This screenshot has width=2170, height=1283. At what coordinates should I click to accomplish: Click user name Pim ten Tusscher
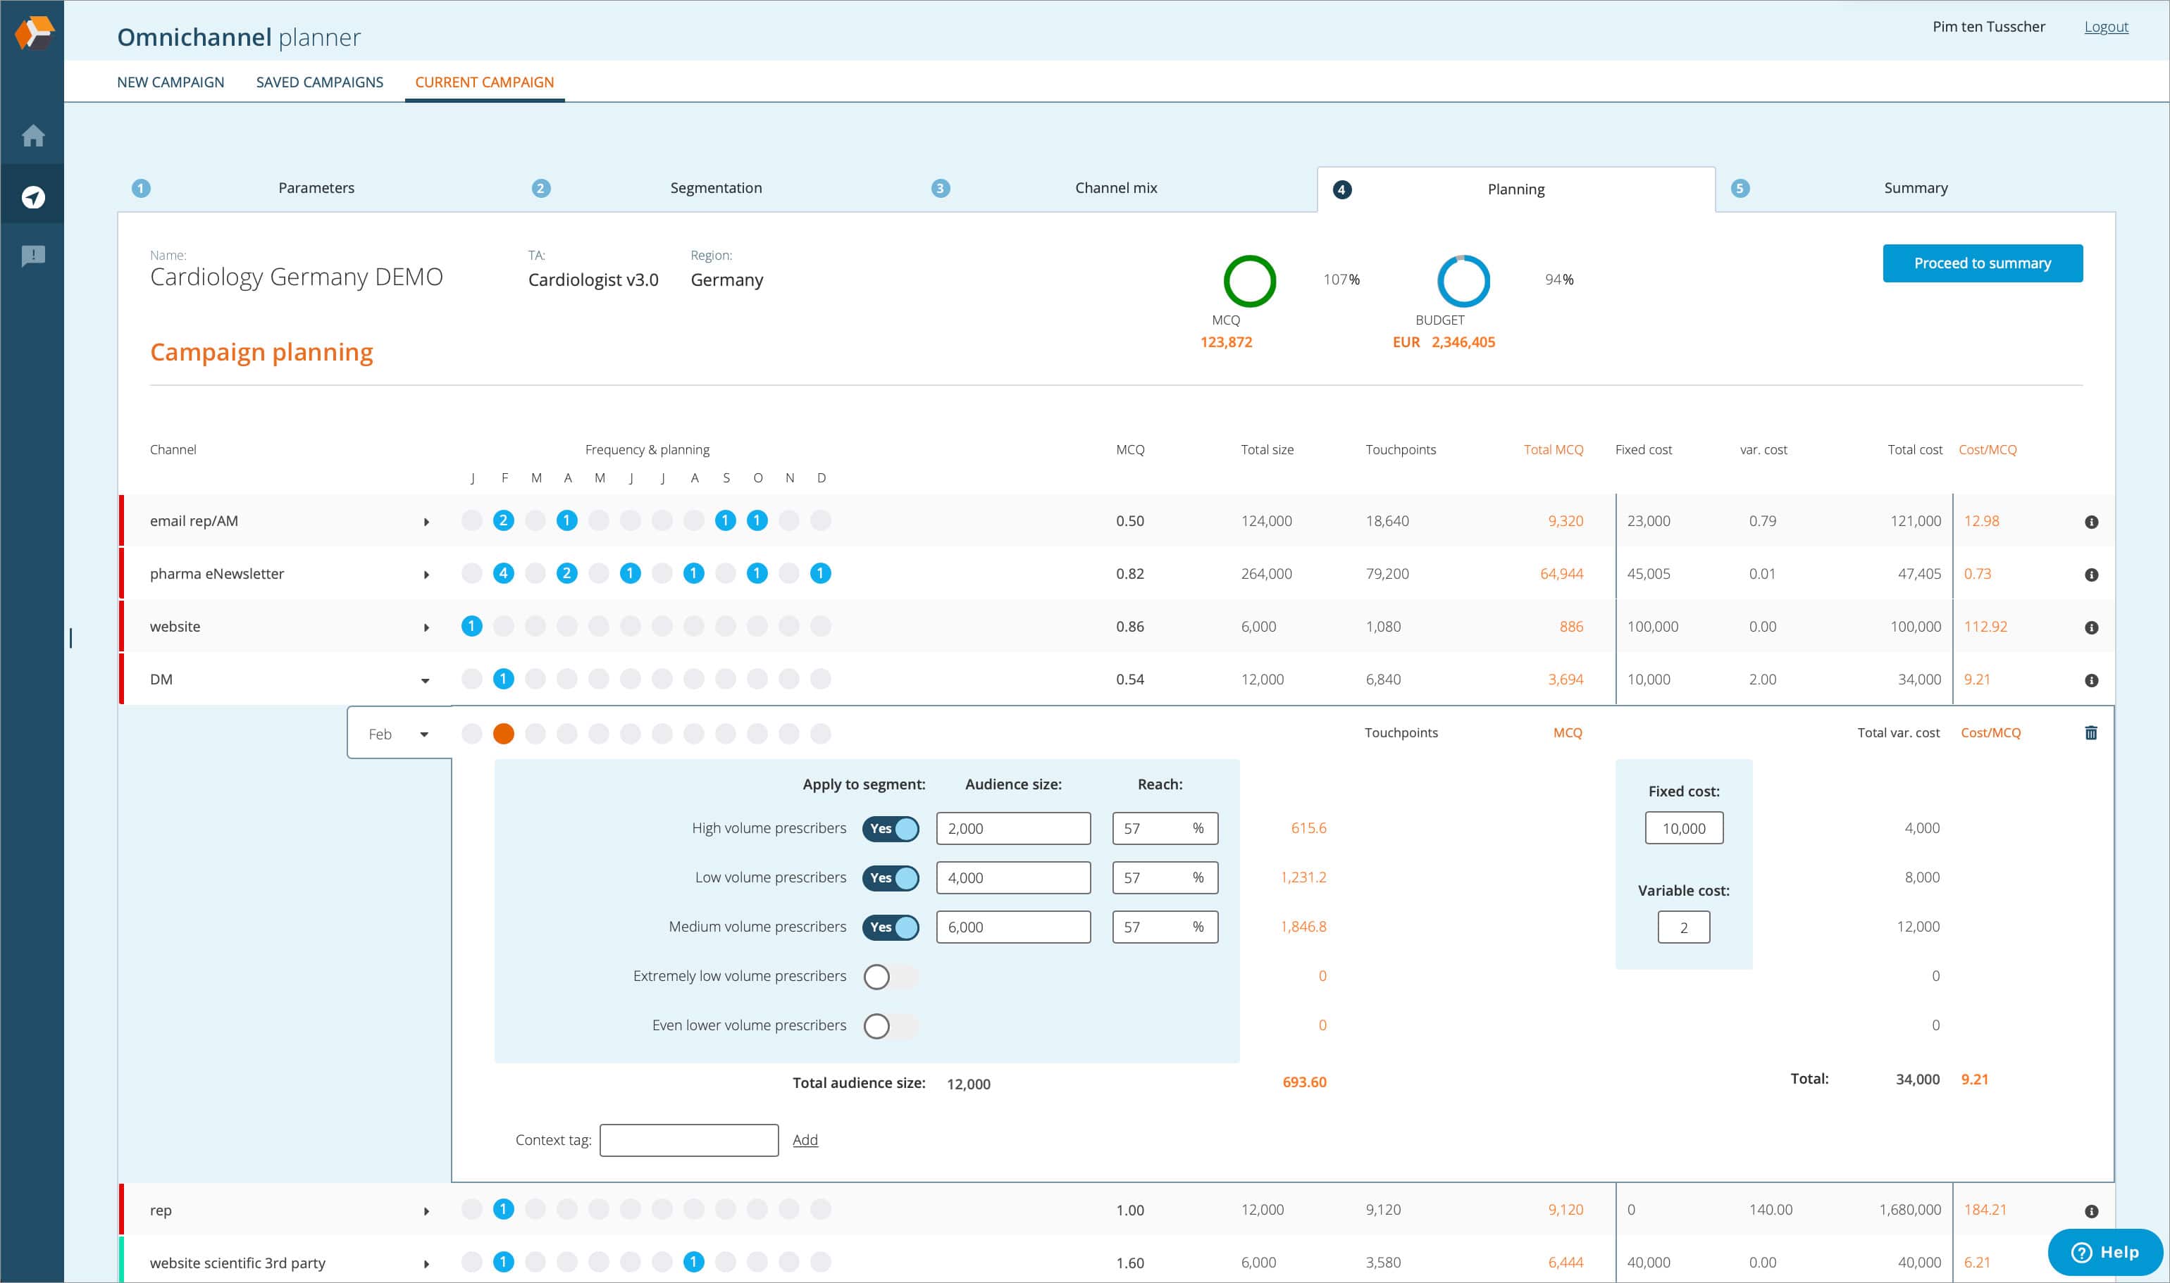coord(1988,27)
